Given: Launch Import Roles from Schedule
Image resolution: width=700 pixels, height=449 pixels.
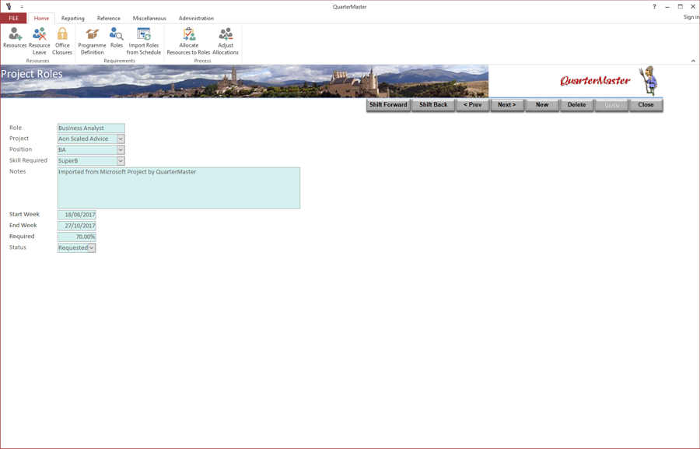Looking at the screenshot, I should pos(144,41).
